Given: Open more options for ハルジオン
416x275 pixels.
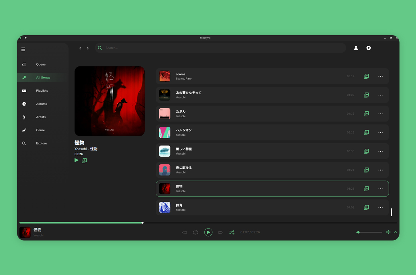Looking at the screenshot, I should (x=380, y=133).
